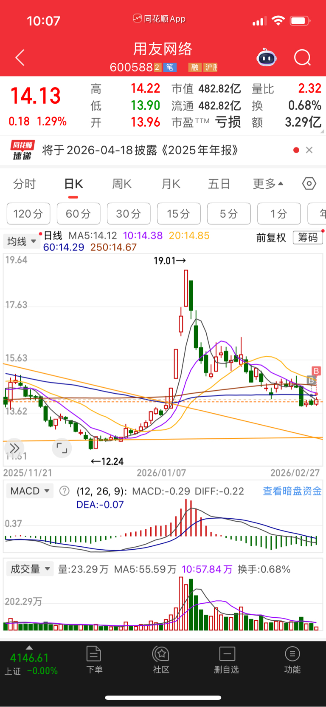
Task: Tap the 250:14.67 moving average legend
Action: coord(113,247)
